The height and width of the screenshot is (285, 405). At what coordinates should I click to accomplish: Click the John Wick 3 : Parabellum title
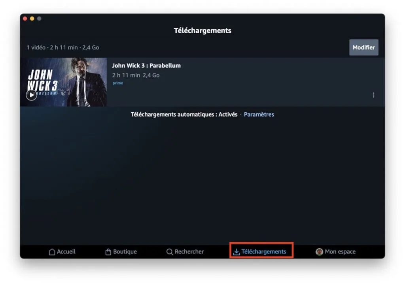[147, 65]
